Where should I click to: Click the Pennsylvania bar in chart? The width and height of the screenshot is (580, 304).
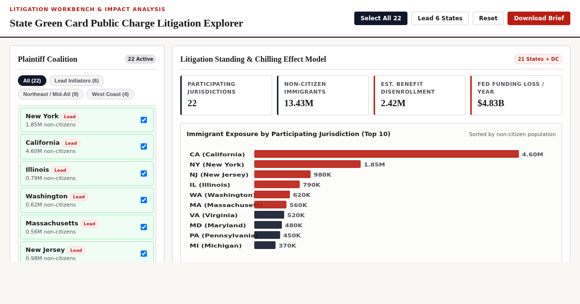click(x=267, y=235)
